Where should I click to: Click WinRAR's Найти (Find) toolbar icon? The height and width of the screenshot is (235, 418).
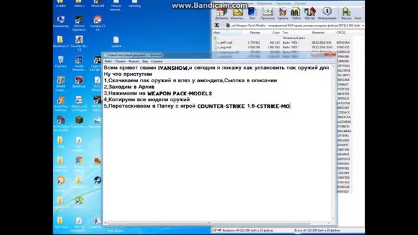296,14
